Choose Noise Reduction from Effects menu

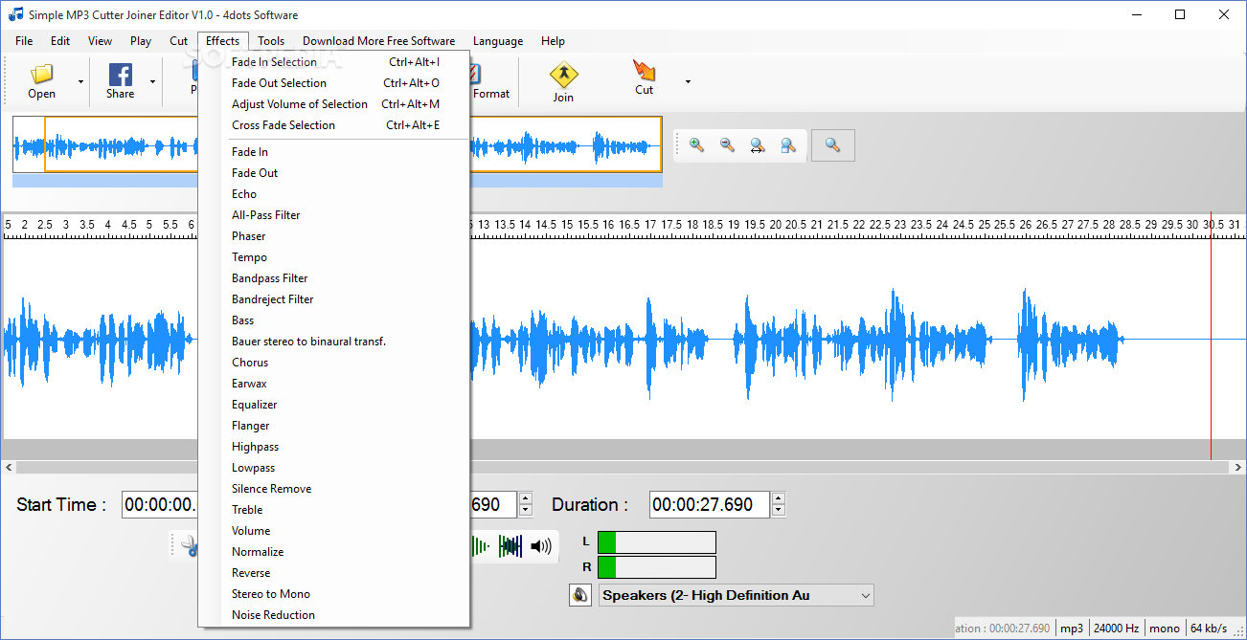pos(273,615)
